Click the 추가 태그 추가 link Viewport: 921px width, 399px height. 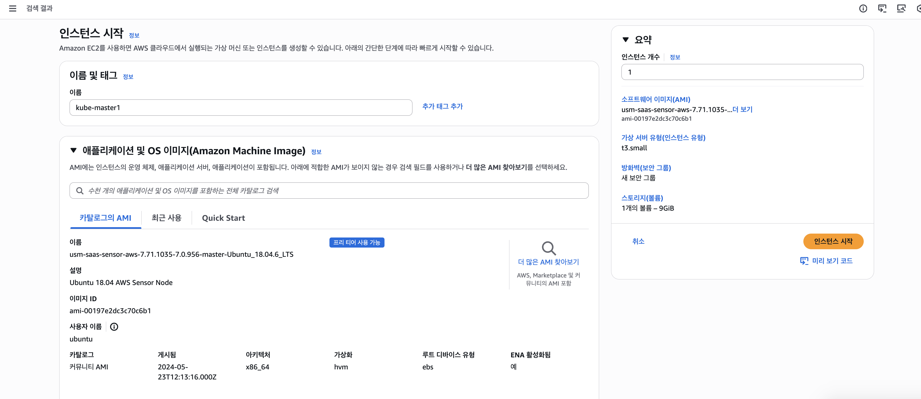click(x=442, y=106)
